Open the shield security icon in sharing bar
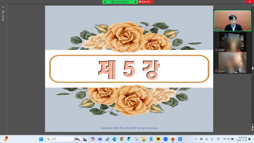Viewport: 254px width, 143px height. [135, 2]
